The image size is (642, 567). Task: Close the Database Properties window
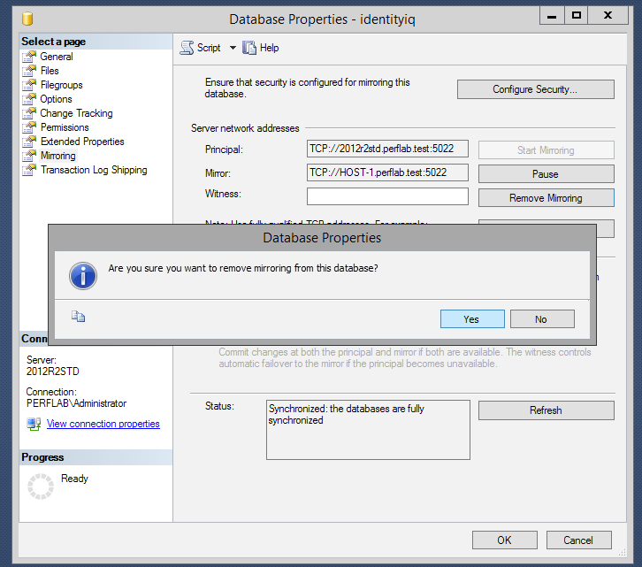608,16
